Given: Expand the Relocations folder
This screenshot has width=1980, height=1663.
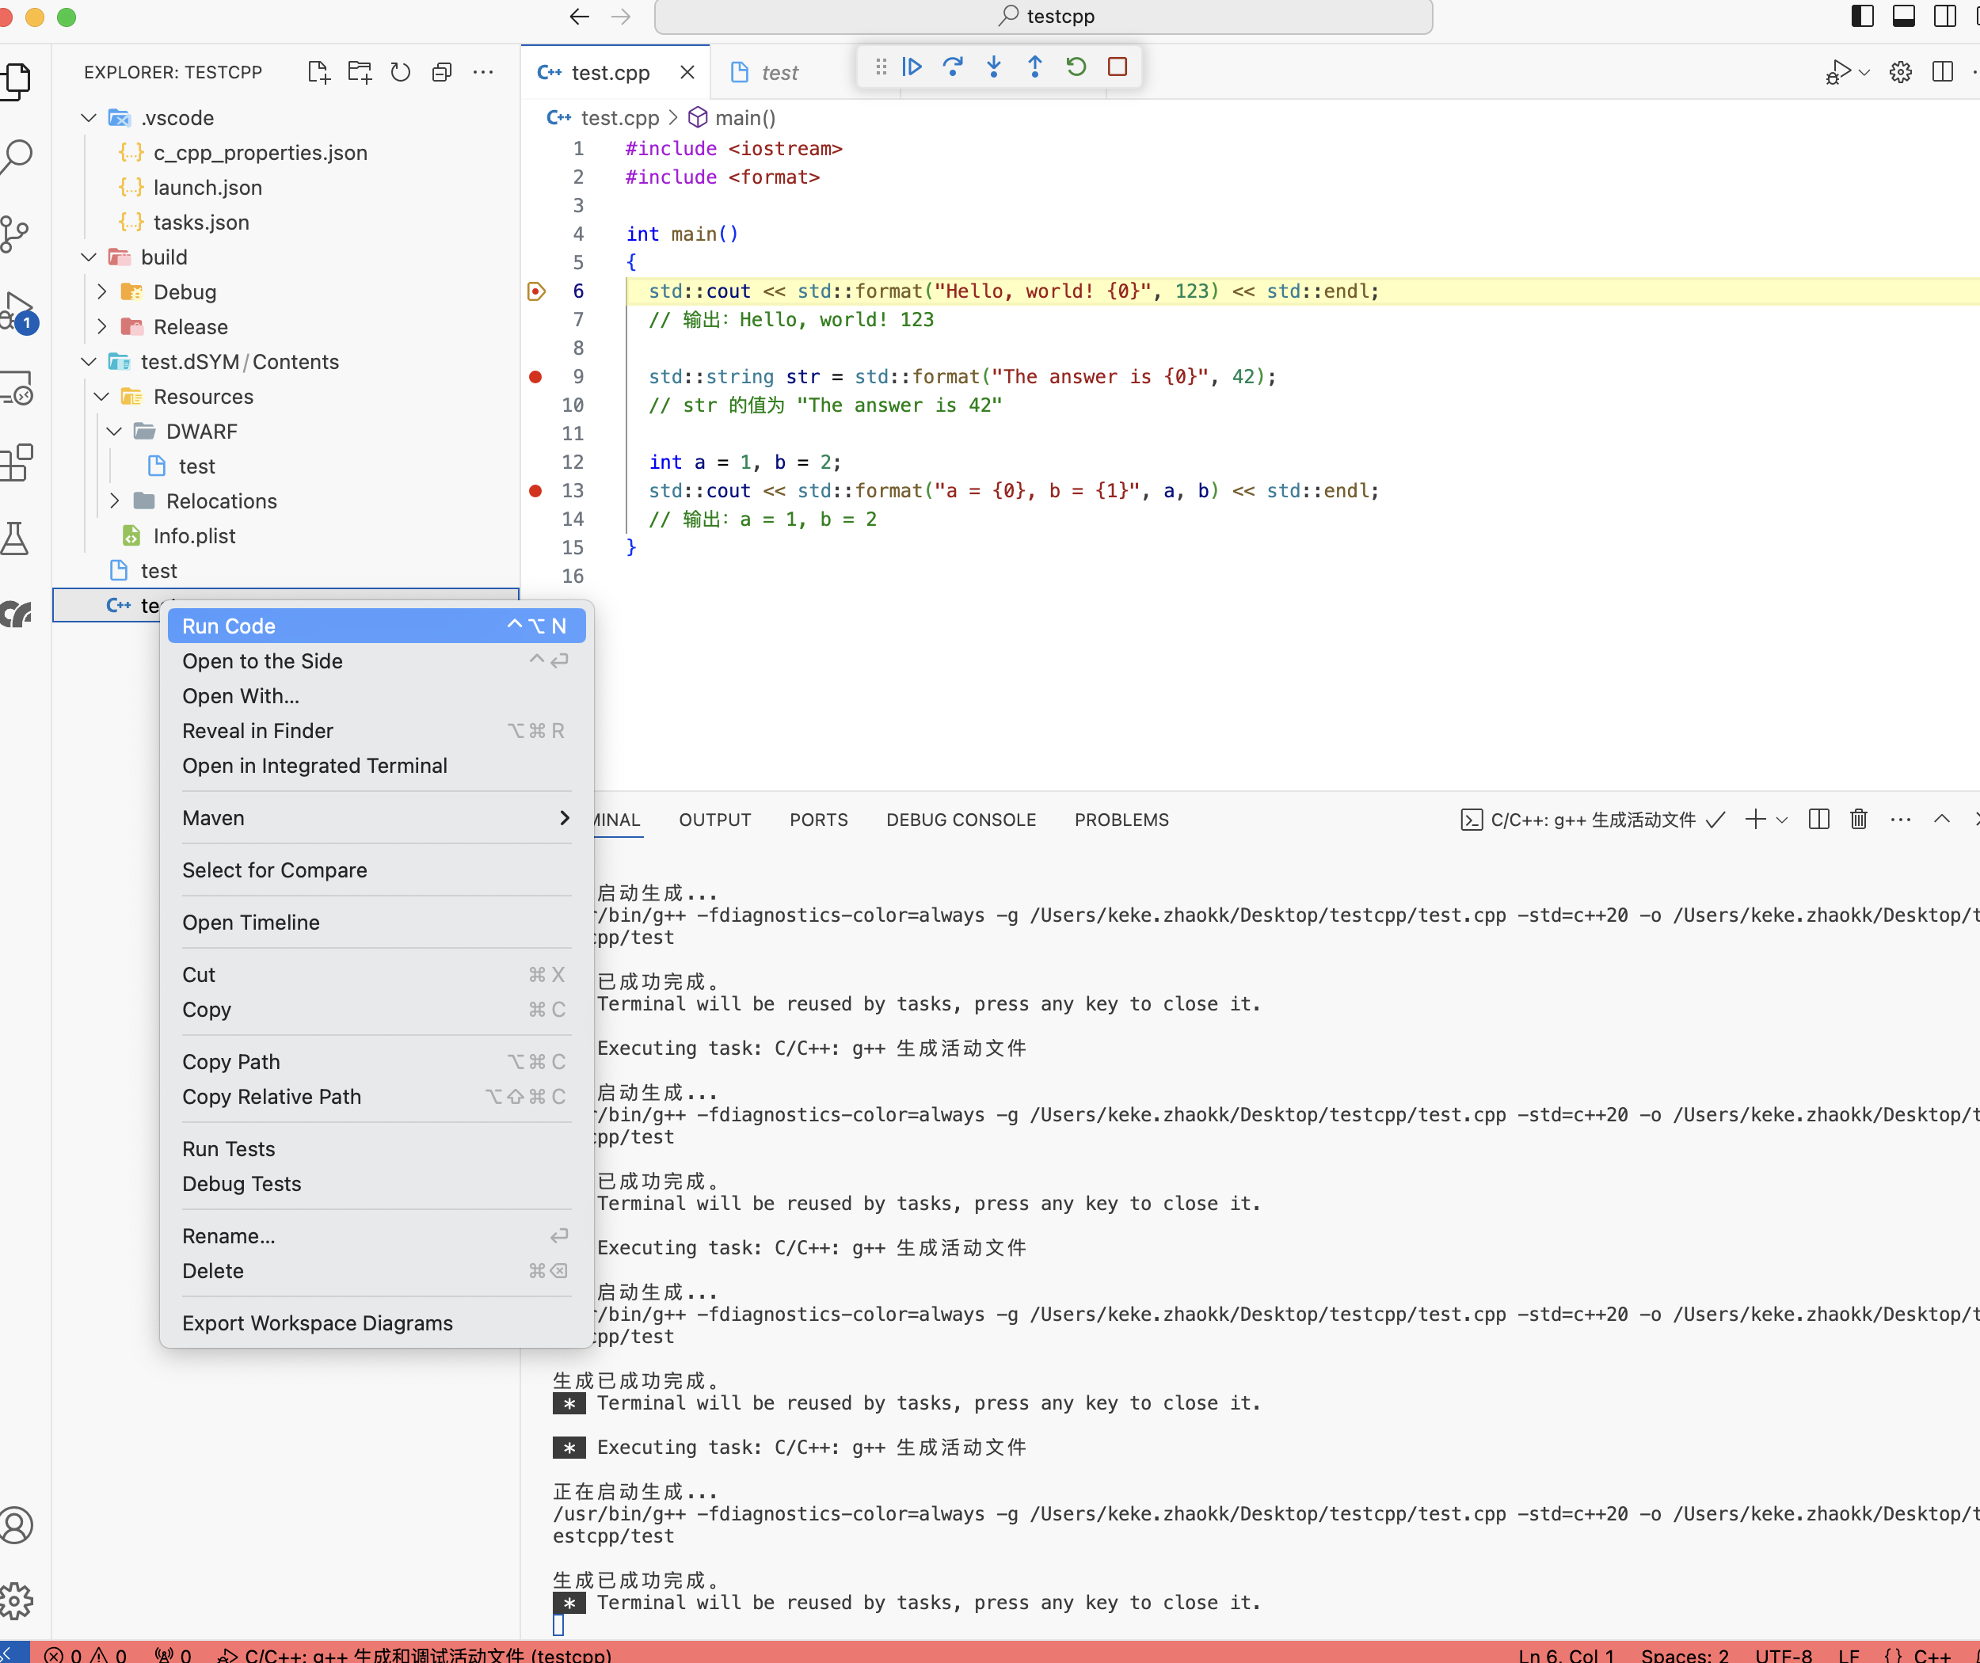Looking at the screenshot, I should pos(115,501).
